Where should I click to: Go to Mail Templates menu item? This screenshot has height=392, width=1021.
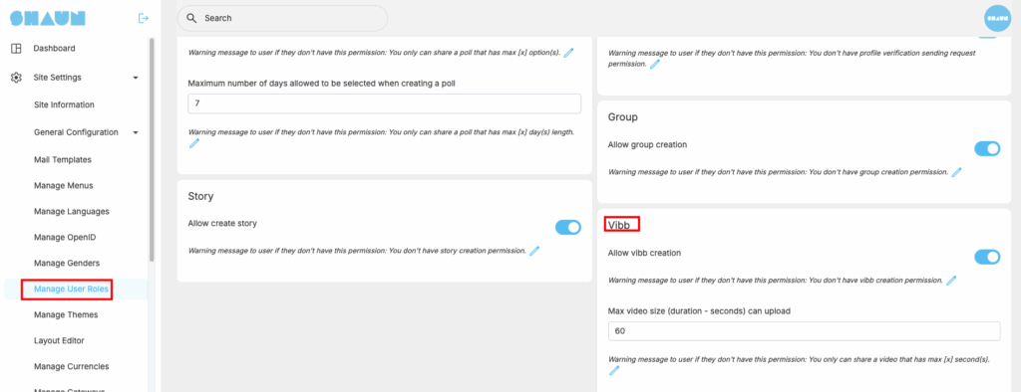coord(63,159)
